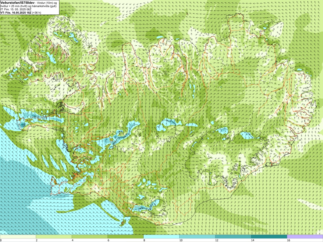
Task: Click the light cyan 8–10 m/s legend swatch
Action: [x=161, y=237]
